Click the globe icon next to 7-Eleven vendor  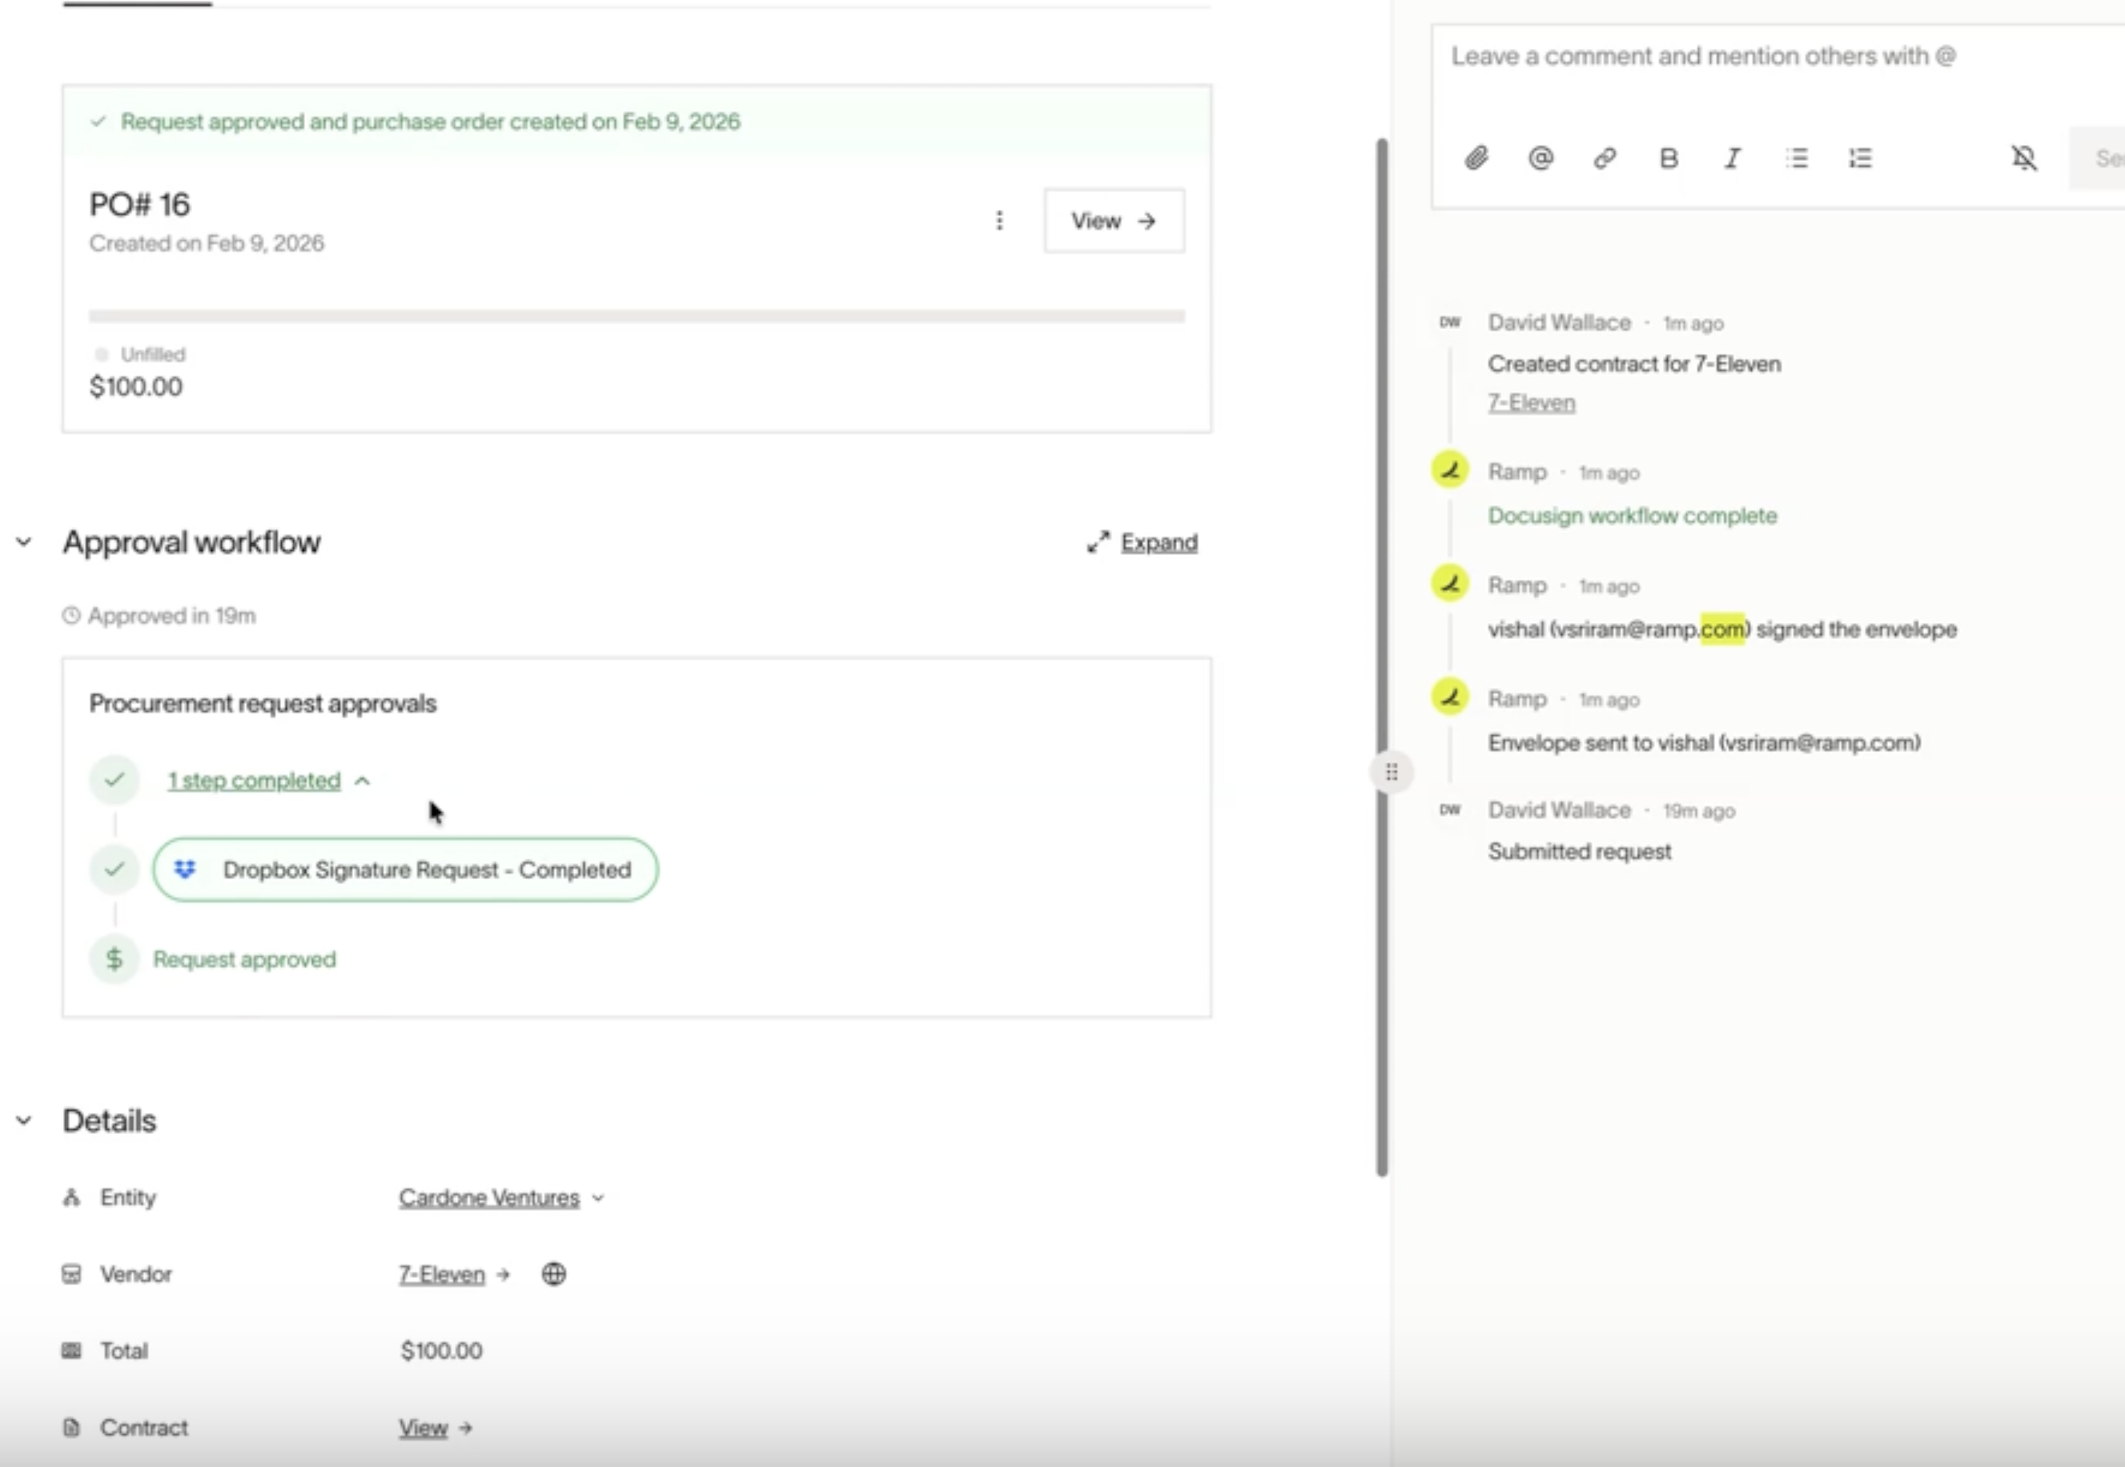coord(553,1274)
